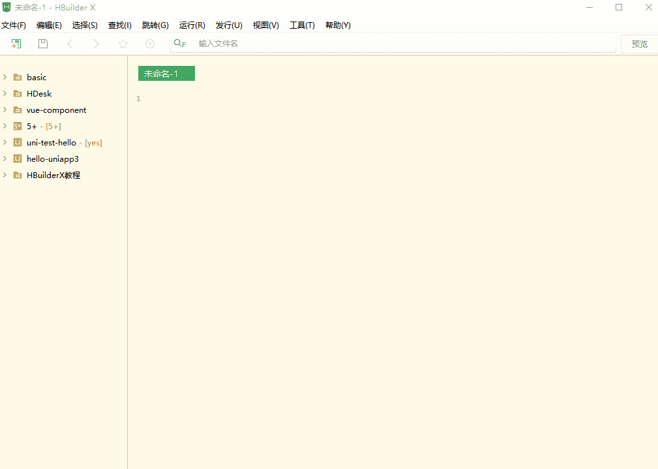This screenshot has height=469, width=658.
Task: Click the vue-component folder icon
Action: [18, 110]
